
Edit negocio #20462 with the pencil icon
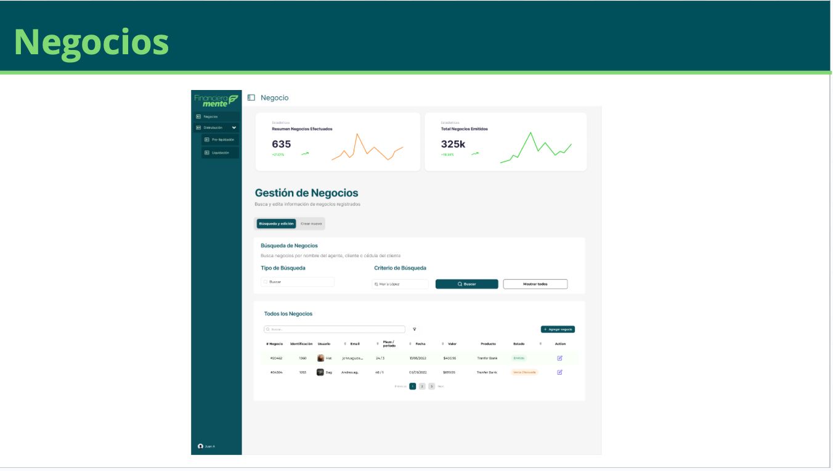(x=559, y=358)
